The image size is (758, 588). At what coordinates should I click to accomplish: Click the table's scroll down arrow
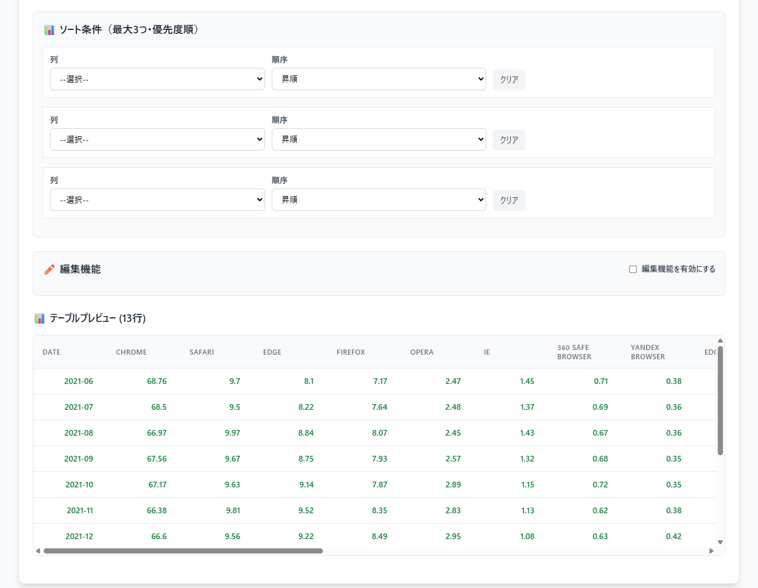click(x=720, y=542)
